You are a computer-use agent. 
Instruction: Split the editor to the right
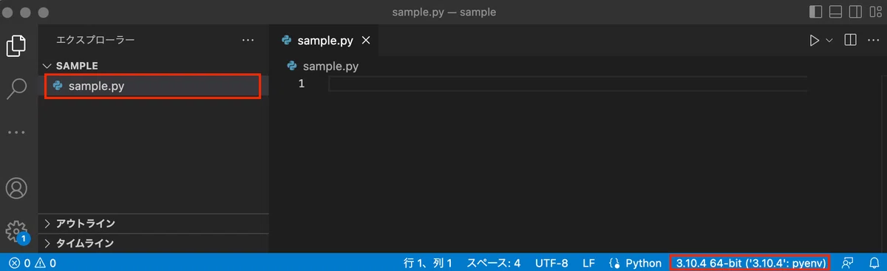coord(850,41)
